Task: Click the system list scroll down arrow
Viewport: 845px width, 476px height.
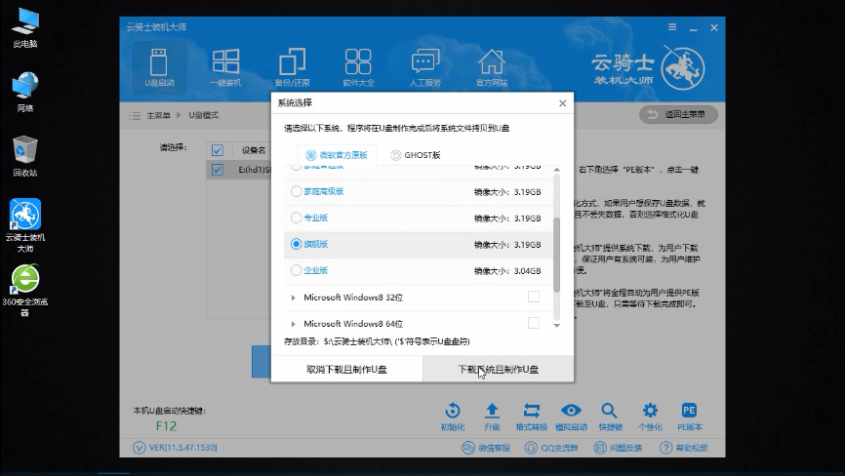Action: point(557,325)
